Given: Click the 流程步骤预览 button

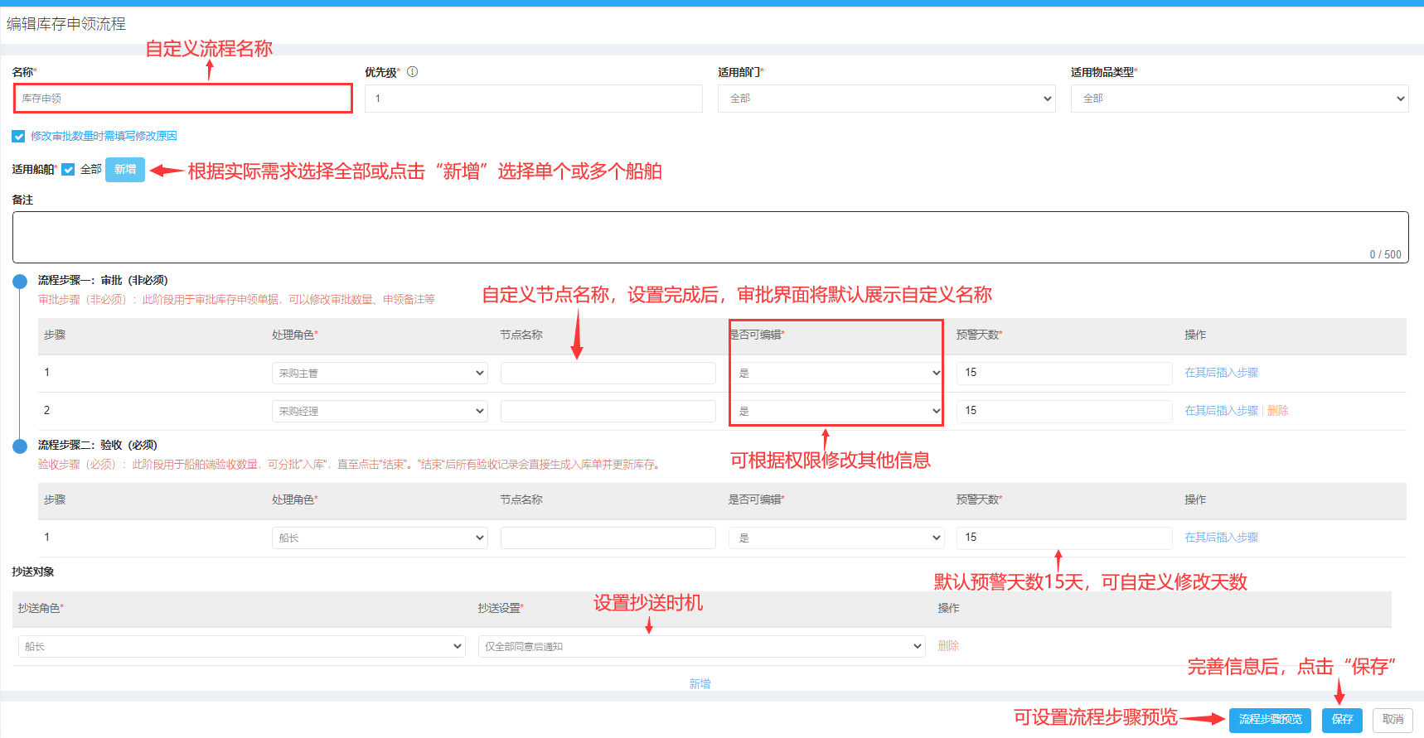Looking at the screenshot, I should pos(1270,720).
